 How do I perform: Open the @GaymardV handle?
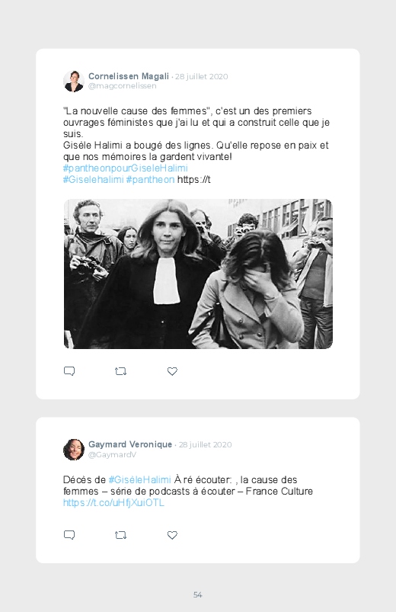click(113, 455)
